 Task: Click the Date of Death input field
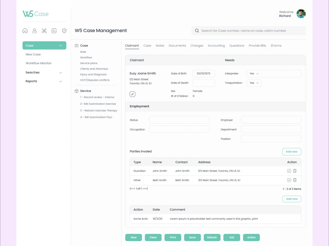(204, 83)
